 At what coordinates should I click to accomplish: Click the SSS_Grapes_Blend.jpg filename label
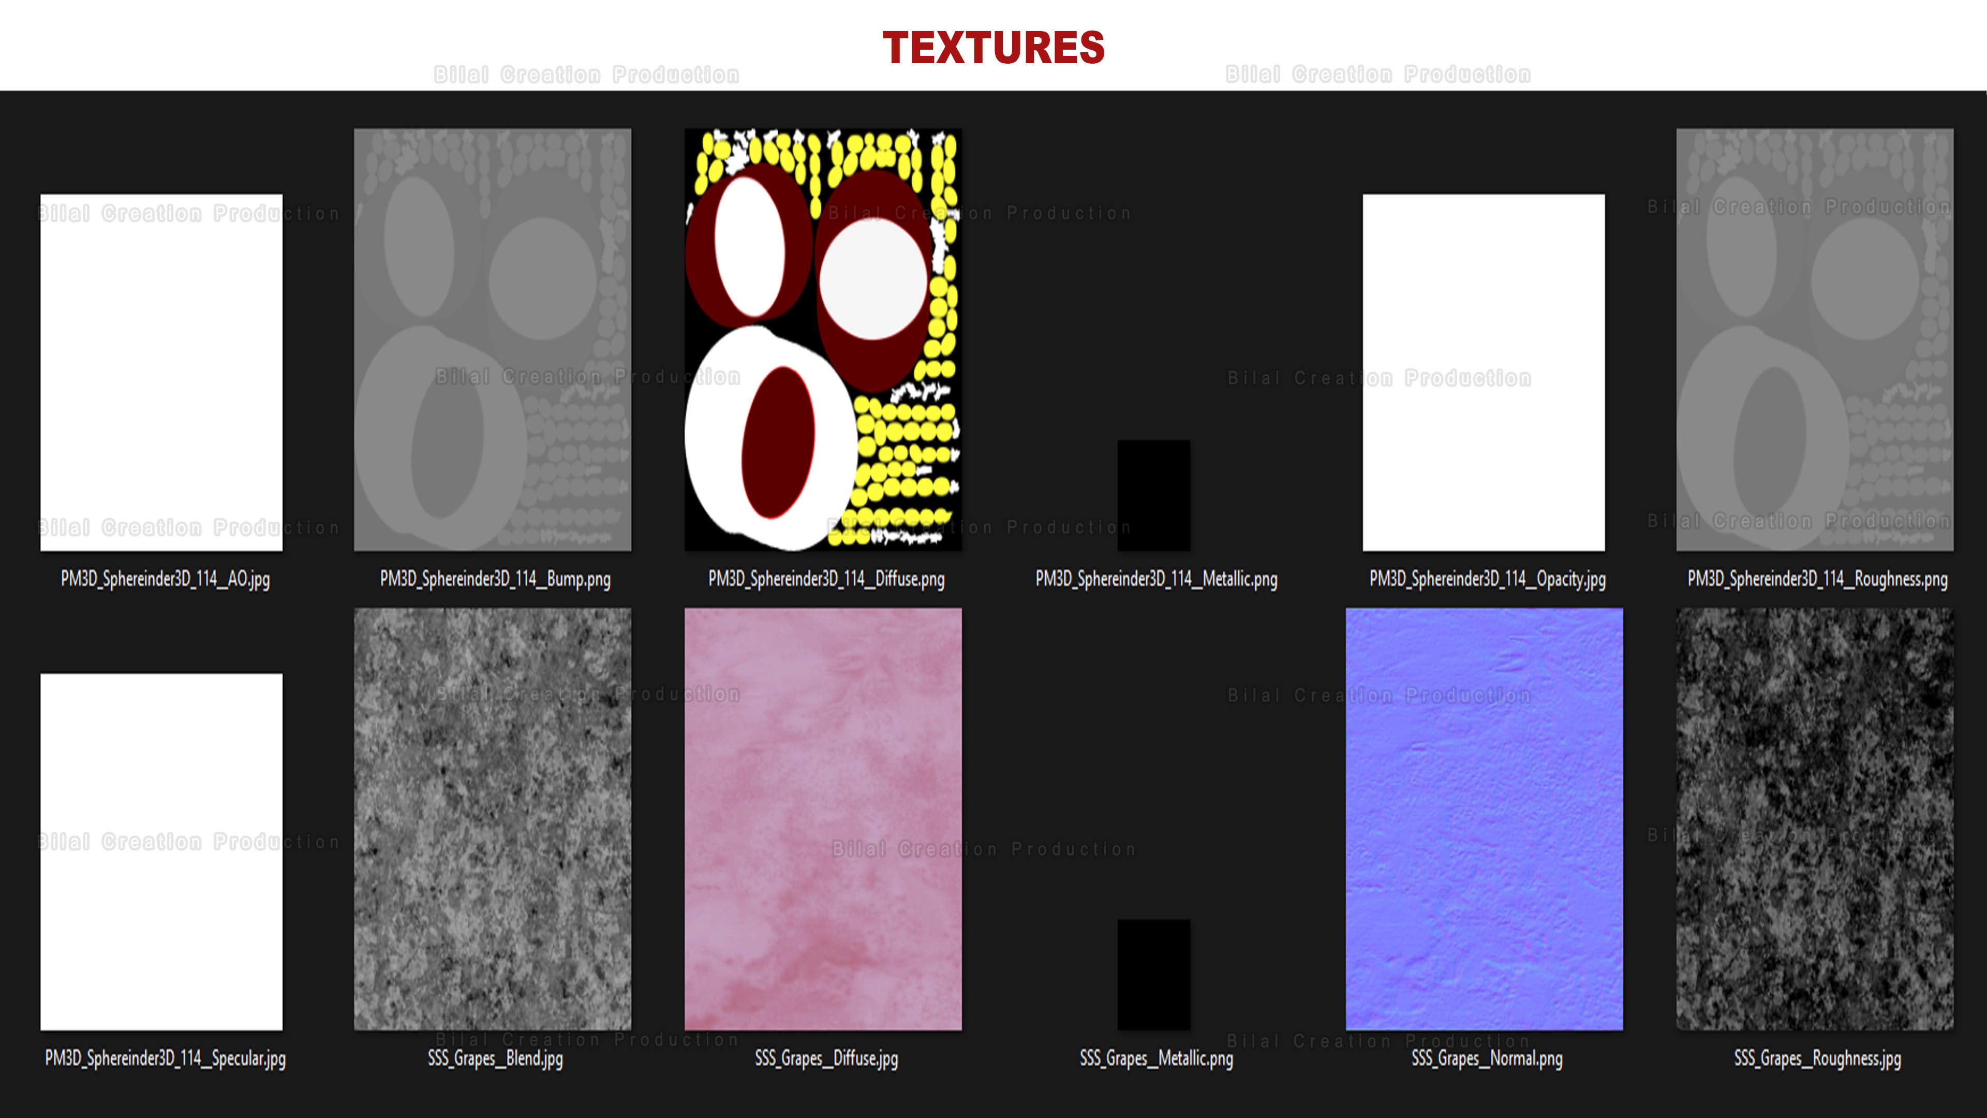(x=495, y=1058)
